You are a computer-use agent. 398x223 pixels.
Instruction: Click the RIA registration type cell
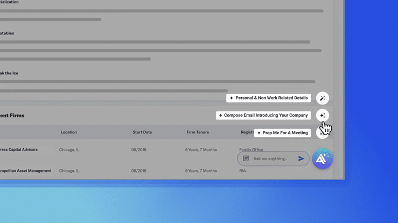coord(243,171)
